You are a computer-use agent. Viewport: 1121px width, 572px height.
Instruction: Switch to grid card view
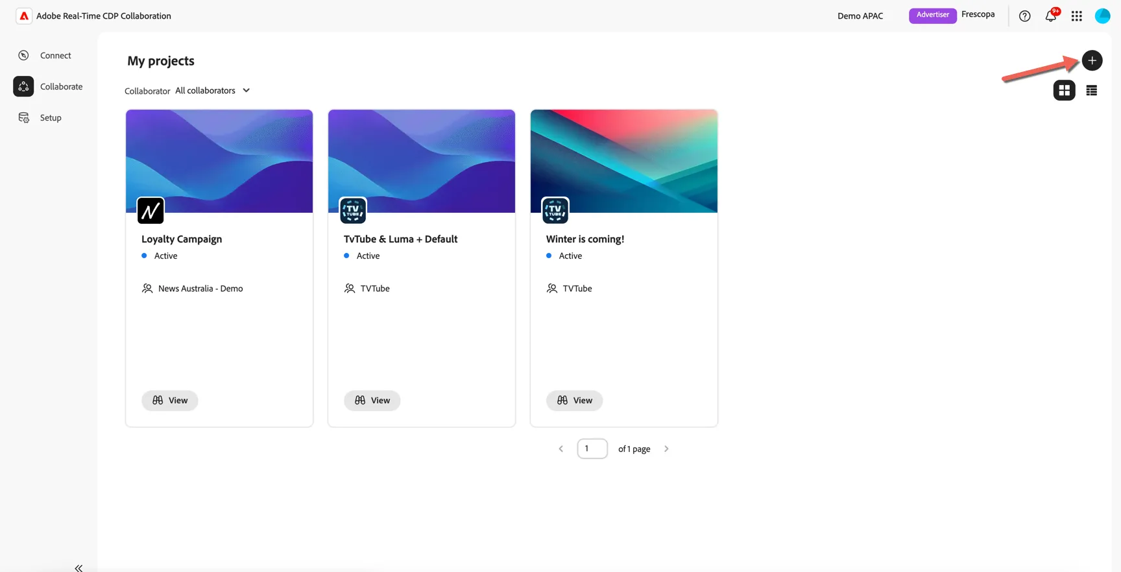(x=1065, y=90)
